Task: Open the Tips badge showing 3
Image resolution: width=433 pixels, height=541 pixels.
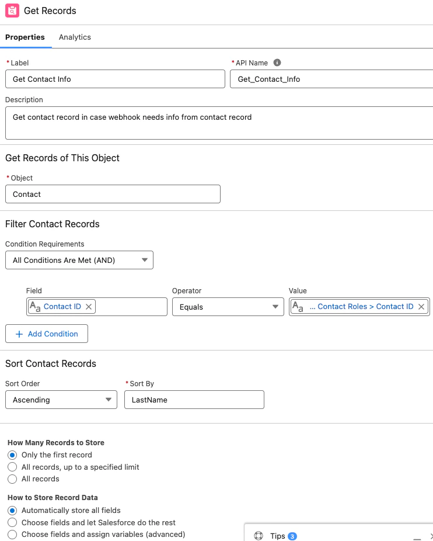Action: [x=292, y=536]
